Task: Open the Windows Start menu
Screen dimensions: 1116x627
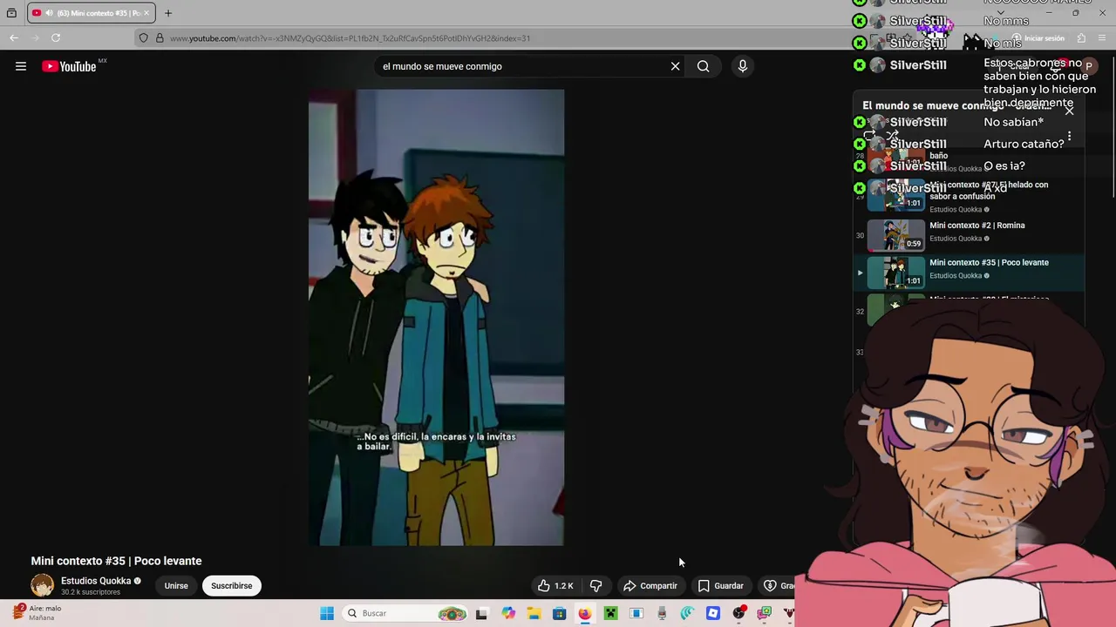Action: pos(327,613)
